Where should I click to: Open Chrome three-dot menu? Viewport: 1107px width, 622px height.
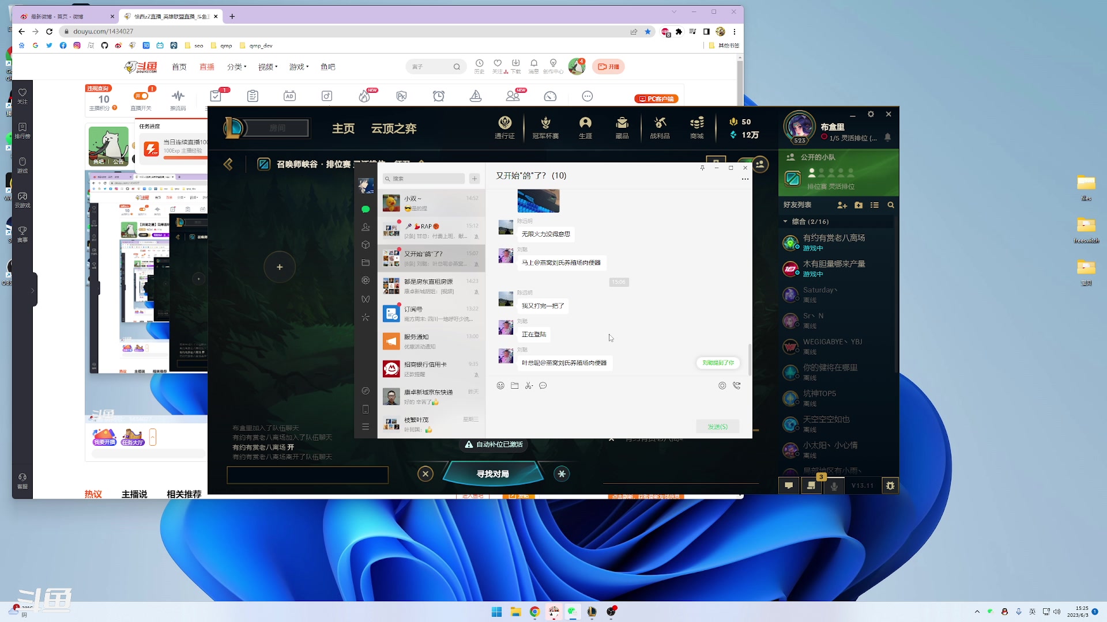(735, 32)
